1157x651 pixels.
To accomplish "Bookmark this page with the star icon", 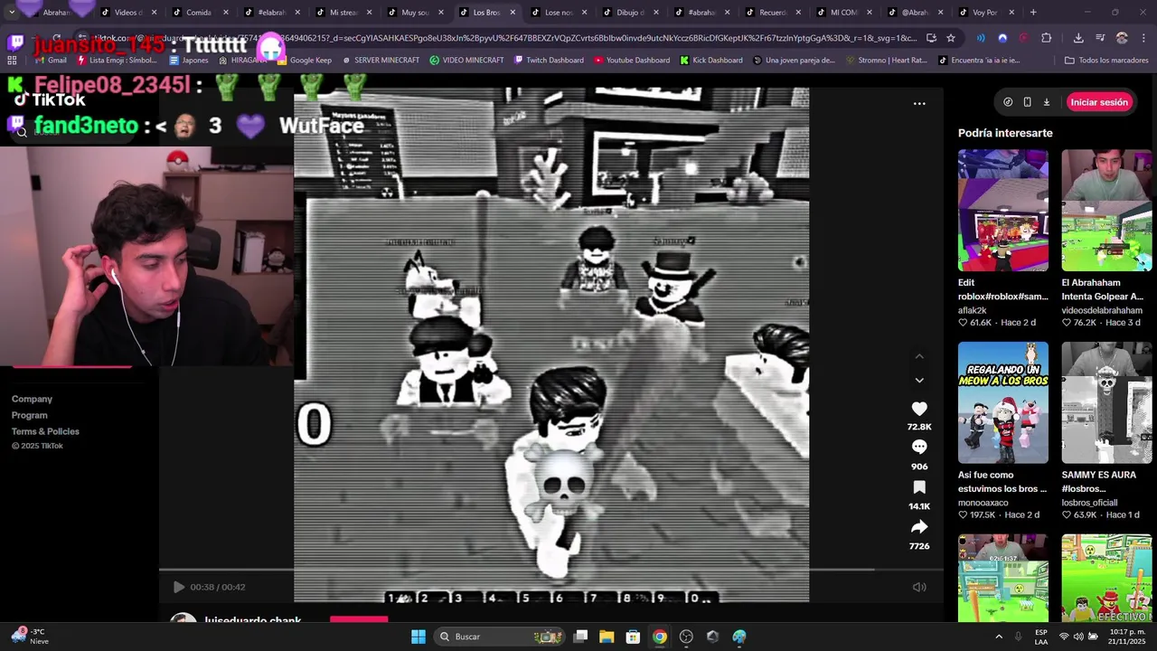I will [x=951, y=38].
